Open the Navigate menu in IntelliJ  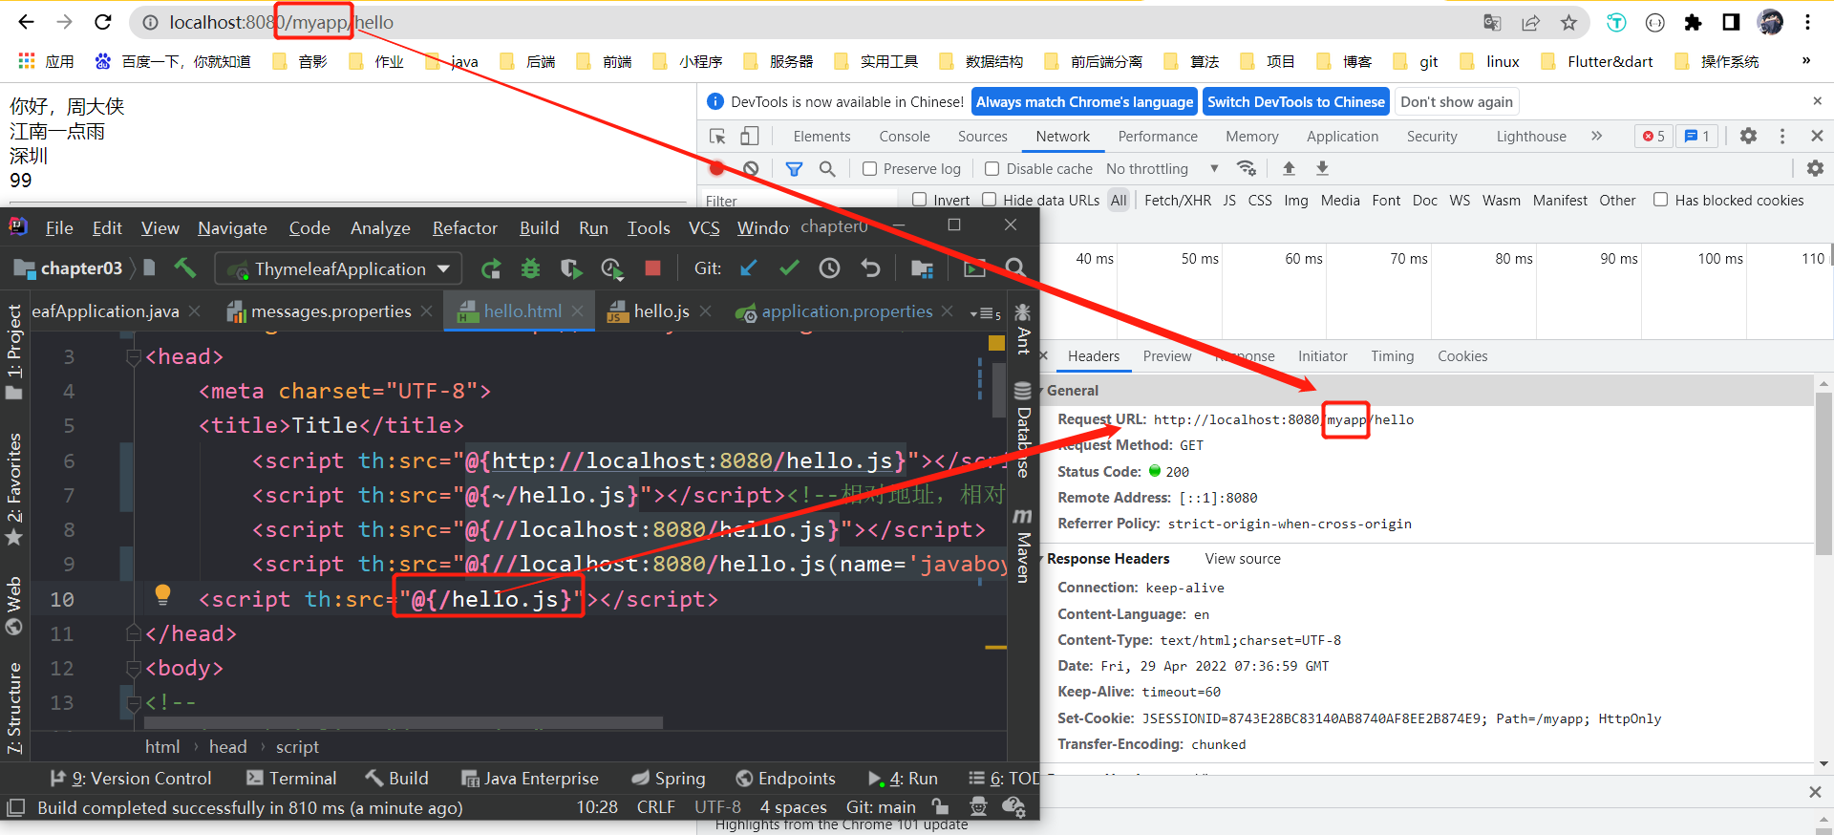(x=232, y=228)
